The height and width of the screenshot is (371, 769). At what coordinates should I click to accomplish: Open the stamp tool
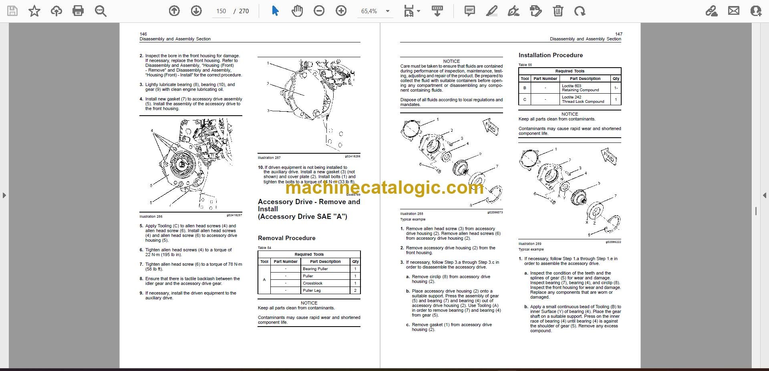(535, 11)
